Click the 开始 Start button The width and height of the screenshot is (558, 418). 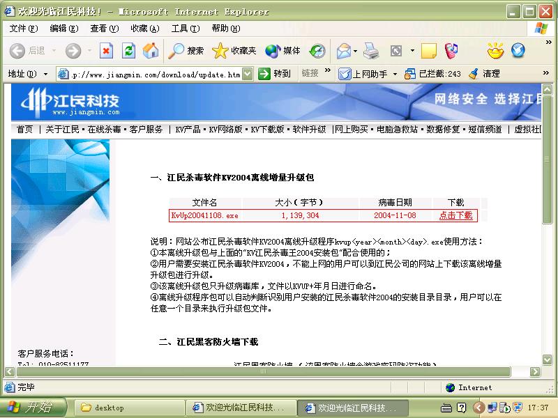[x=33, y=407]
